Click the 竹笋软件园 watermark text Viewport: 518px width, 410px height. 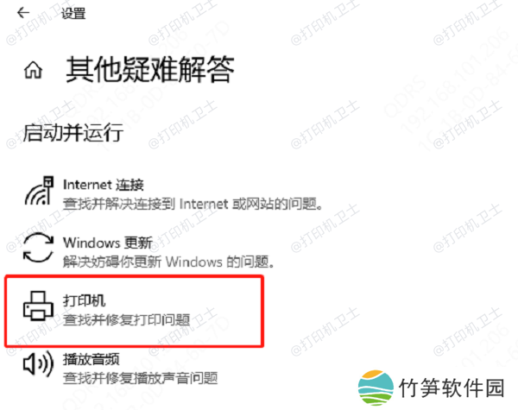pos(452,388)
